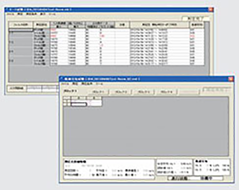
Task: Open second menu of front window menu bar
Action: coord(75,84)
